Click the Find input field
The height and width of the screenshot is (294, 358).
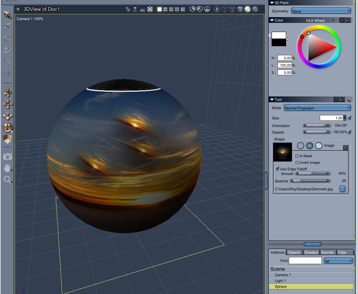pyautogui.click(x=305, y=261)
